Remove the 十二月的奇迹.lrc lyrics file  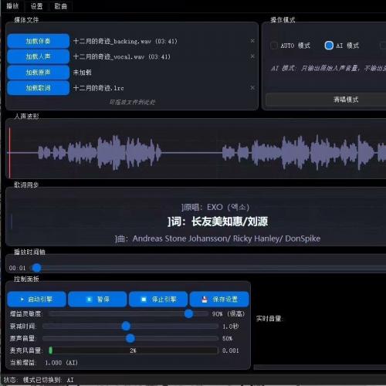pos(252,88)
